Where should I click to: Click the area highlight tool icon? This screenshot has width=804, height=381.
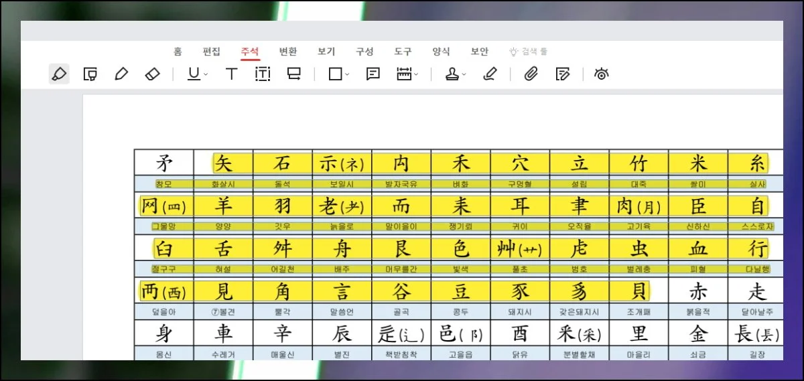(90, 74)
